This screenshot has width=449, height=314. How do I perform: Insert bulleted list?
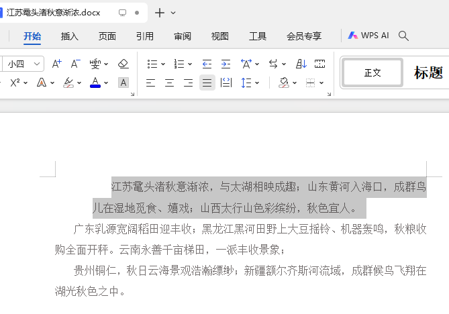[x=152, y=64]
